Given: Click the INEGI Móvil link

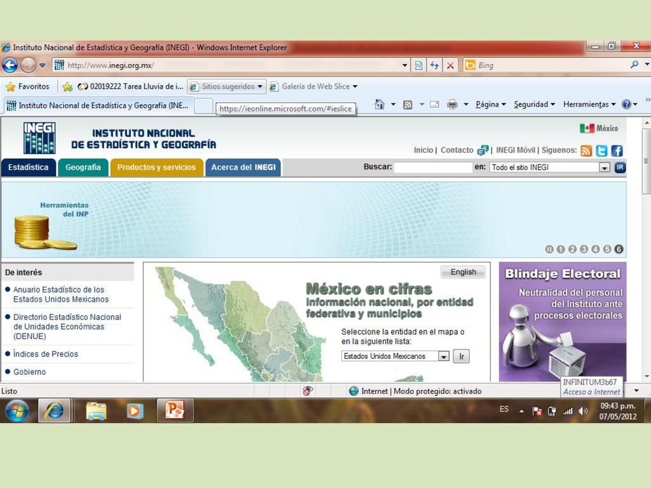Looking at the screenshot, I should click(x=515, y=150).
